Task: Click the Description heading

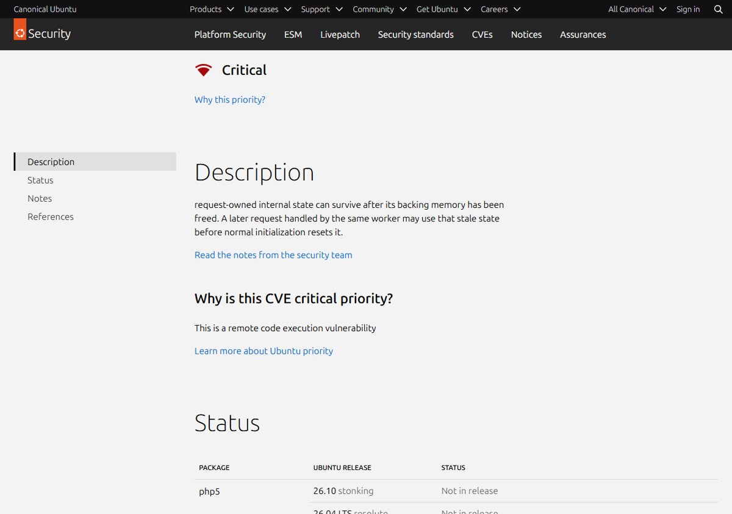Action: coord(254,173)
